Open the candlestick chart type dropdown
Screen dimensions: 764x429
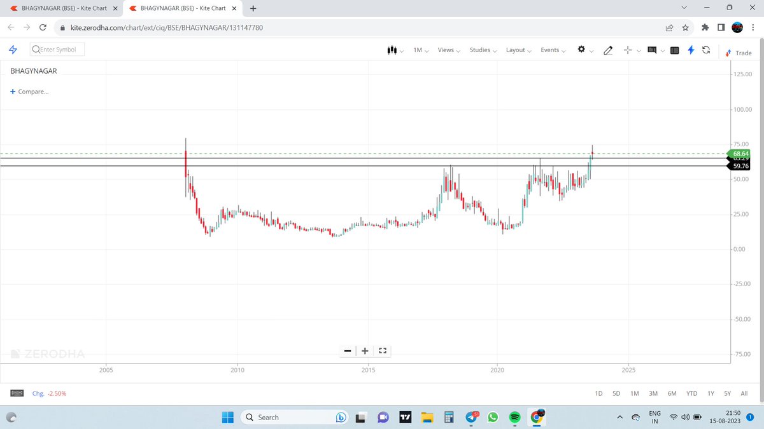[x=395, y=50]
